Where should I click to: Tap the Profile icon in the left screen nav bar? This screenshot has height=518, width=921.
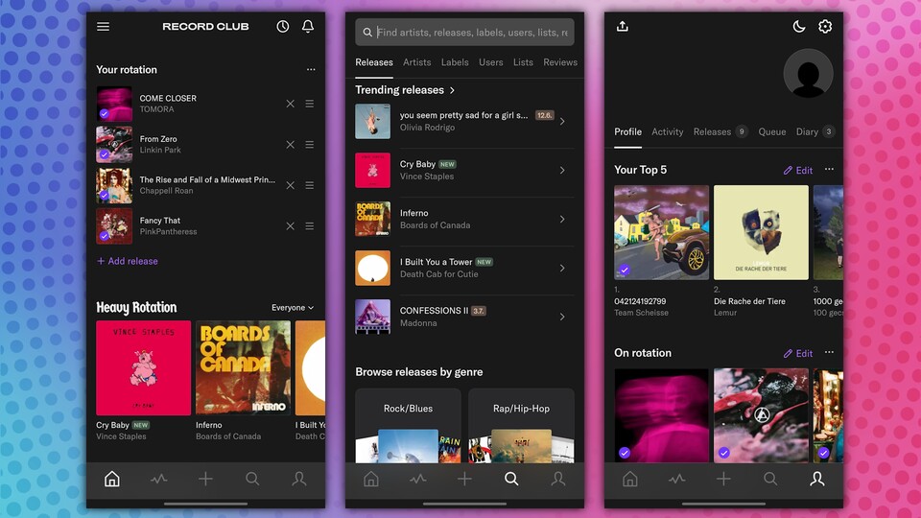(299, 480)
